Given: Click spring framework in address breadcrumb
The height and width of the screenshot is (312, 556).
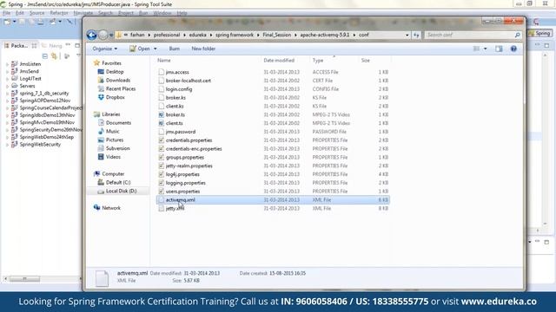Looking at the screenshot, I should pos(235,35).
